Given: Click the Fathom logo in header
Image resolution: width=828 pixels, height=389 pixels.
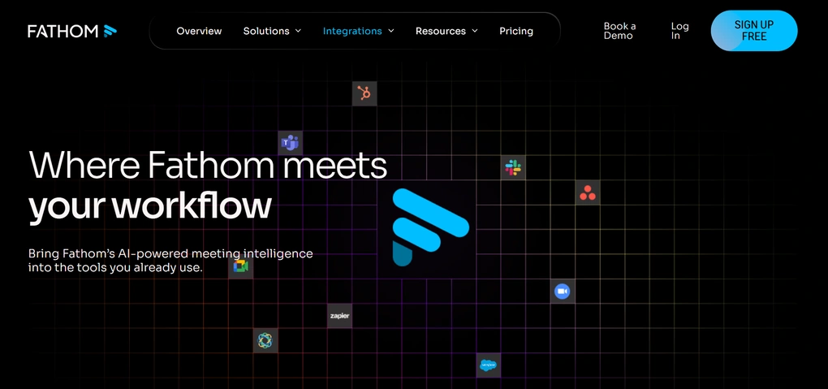Looking at the screenshot, I should pyautogui.click(x=72, y=31).
